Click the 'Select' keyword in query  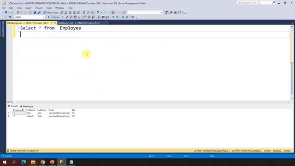coord(28,28)
